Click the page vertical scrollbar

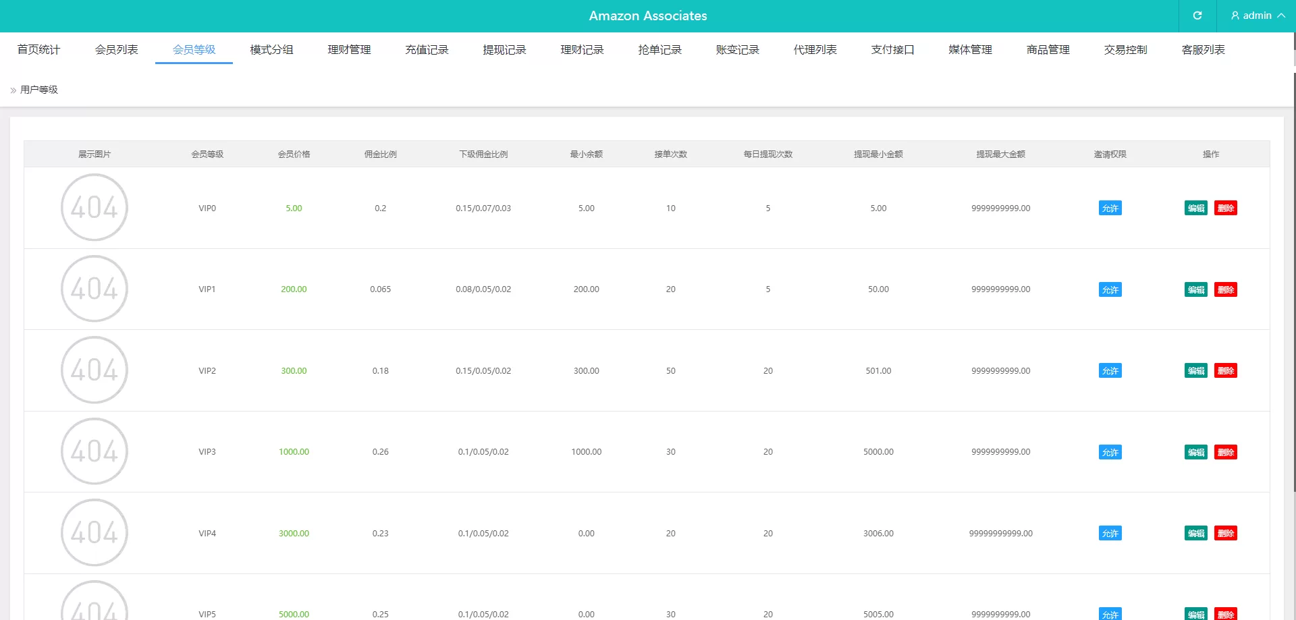click(1293, 270)
